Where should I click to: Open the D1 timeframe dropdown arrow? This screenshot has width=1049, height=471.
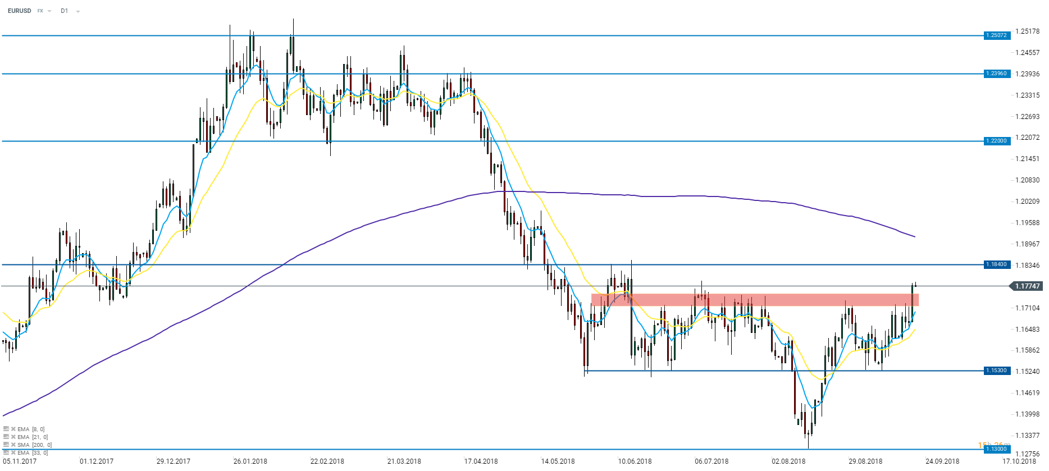(77, 11)
